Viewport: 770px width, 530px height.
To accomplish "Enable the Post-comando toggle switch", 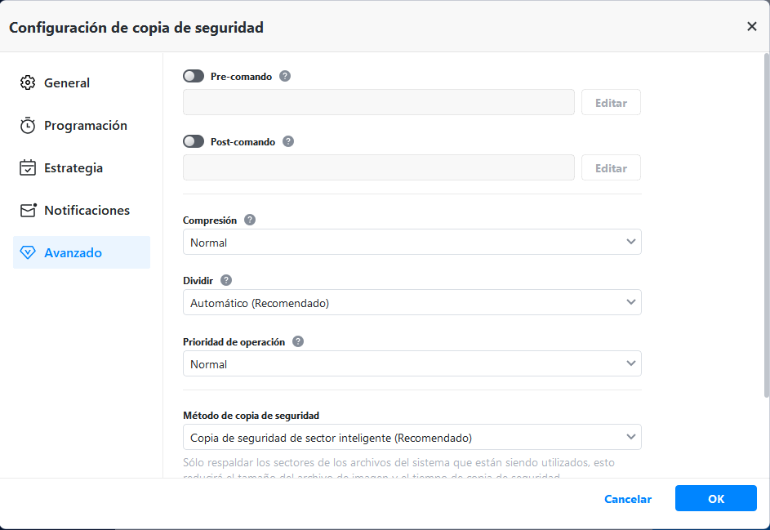I will (x=194, y=141).
